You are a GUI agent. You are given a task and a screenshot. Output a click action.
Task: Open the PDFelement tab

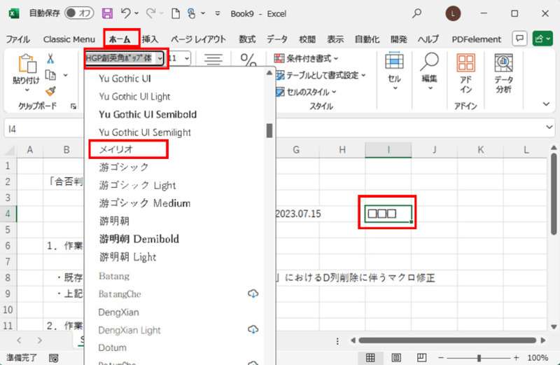coord(477,39)
